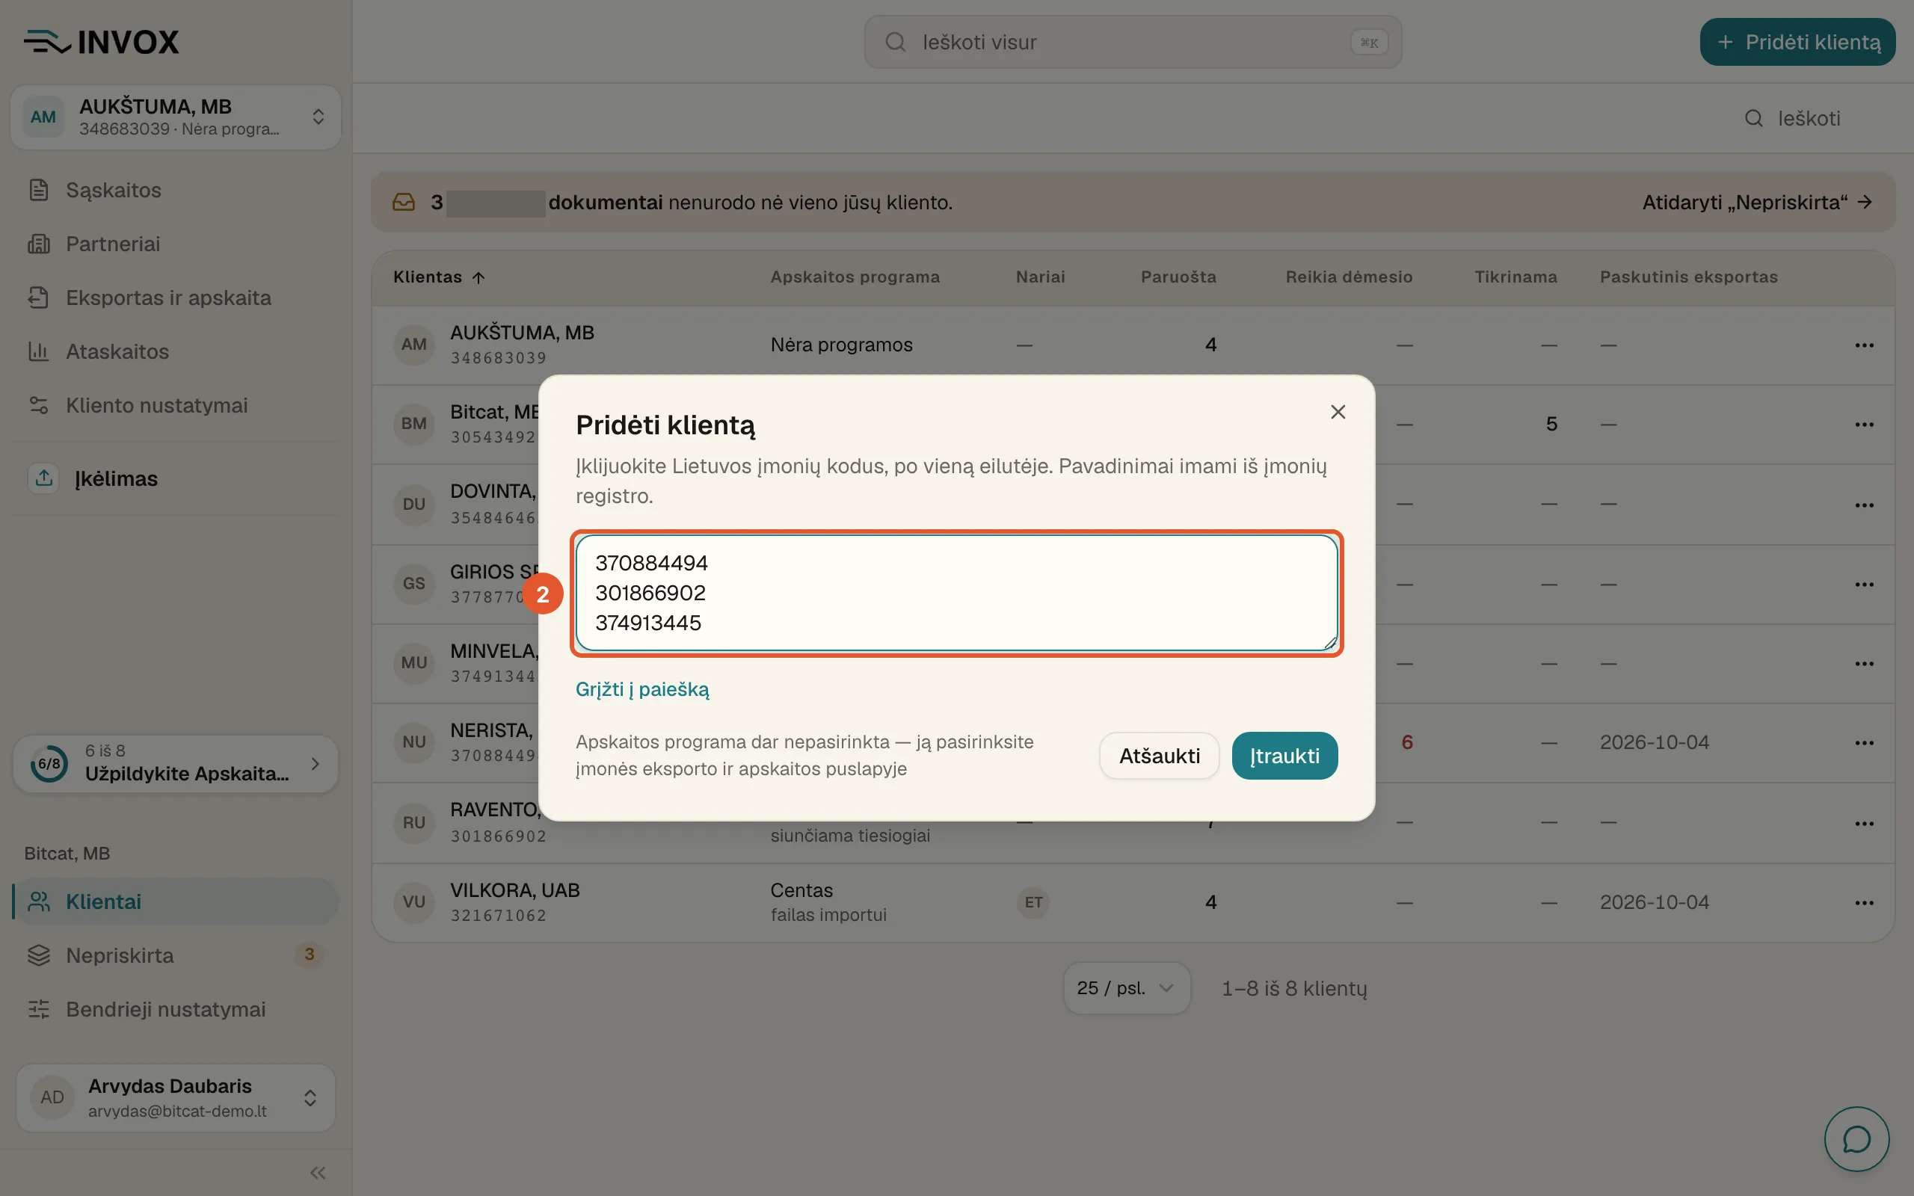Close the Pridėti klientą dialog
1914x1196 pixels.
pyautogui.click(x=1338, y=412)
